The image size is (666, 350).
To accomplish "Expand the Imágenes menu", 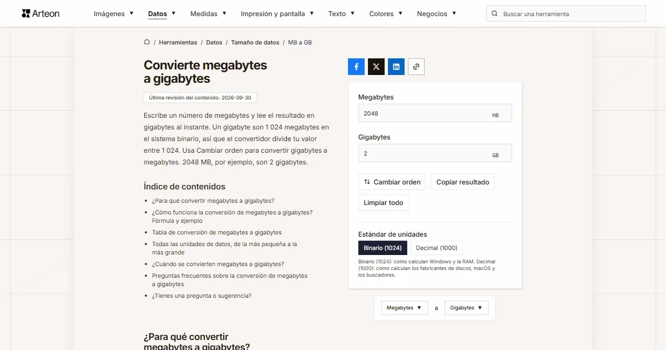I will tap(114, 14).
